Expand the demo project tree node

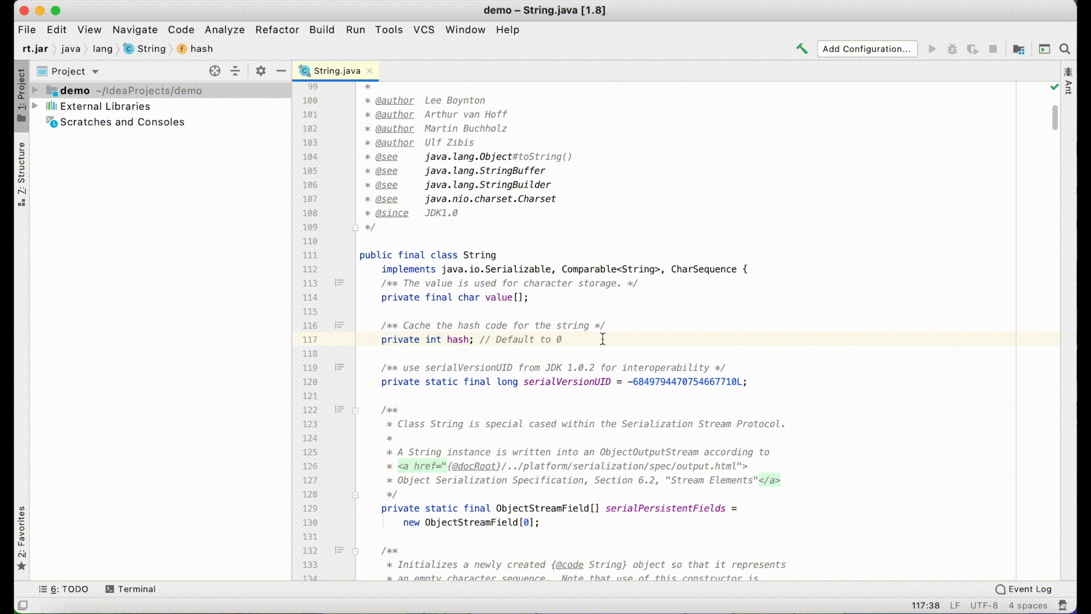(x=35, y=90)
